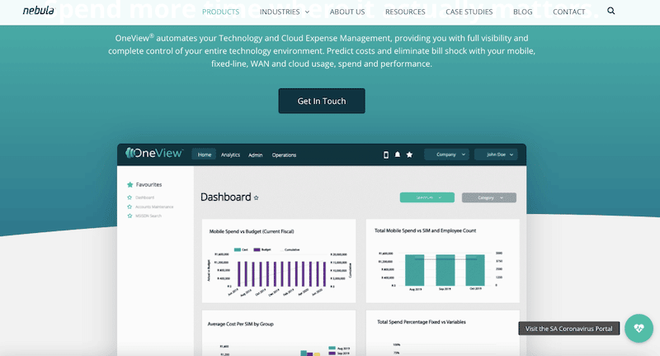Open the teal selection dropdown on Dashboard
Screen dimensions: 660x356
(x=427, y=197)
